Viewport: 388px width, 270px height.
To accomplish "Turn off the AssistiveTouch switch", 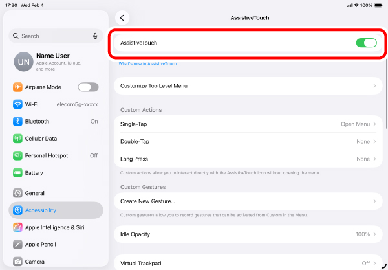I will pyautogui.click(x=366, y=43).
